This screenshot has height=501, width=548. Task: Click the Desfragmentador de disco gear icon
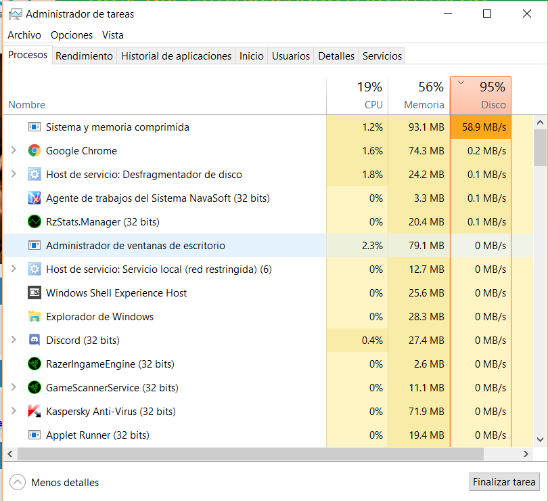(35, 174)
